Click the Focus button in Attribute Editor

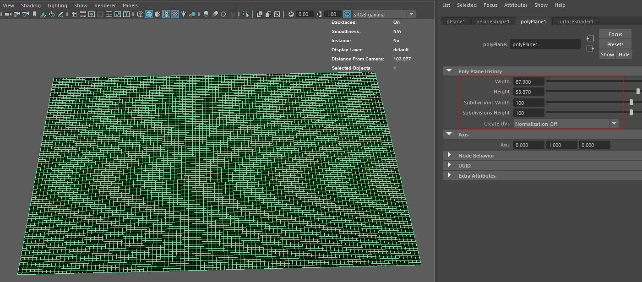pos(615,34)
